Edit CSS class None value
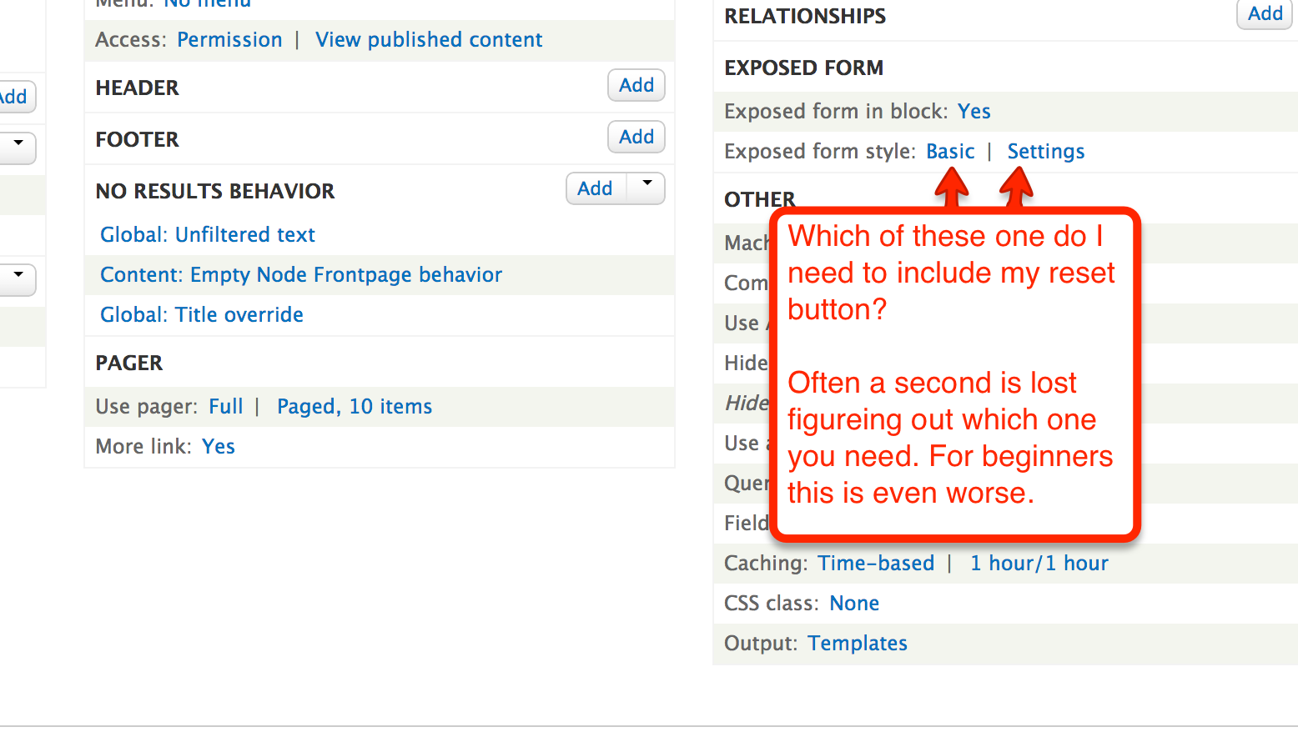The width and height of the screenshot is (1298, 742). click(854, 604)
